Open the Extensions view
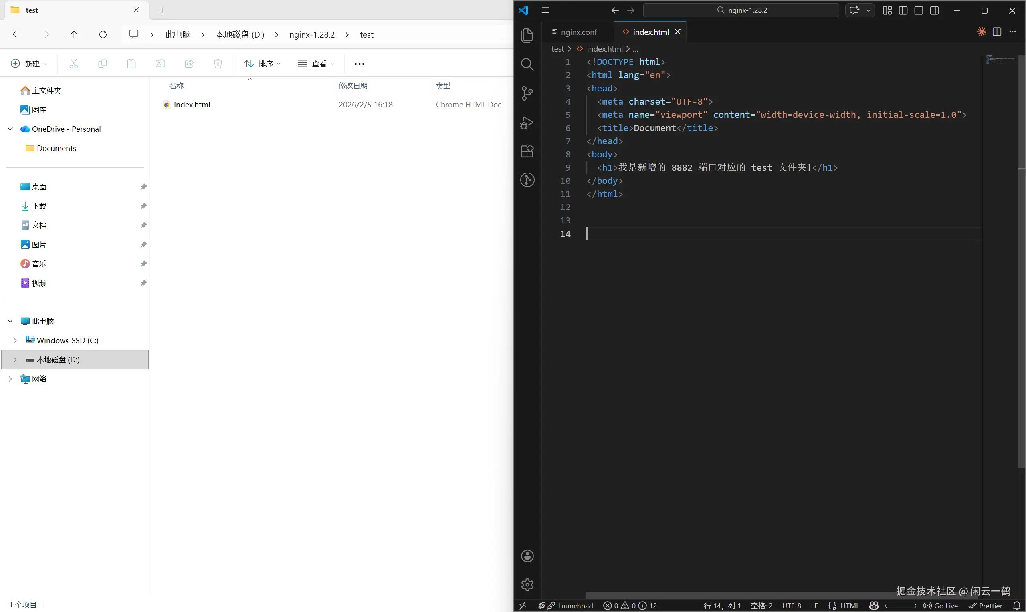The image size is (1026, 612). 527,151
